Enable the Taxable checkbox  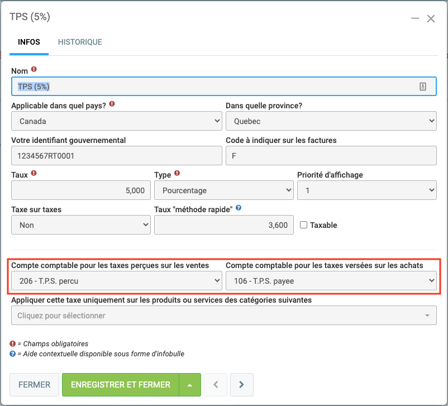point(304,225)
